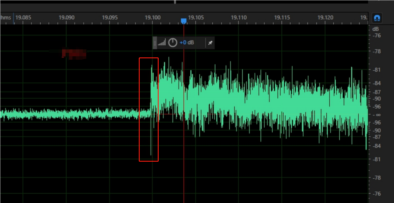Click 19.110 on the time ruler

239,18
